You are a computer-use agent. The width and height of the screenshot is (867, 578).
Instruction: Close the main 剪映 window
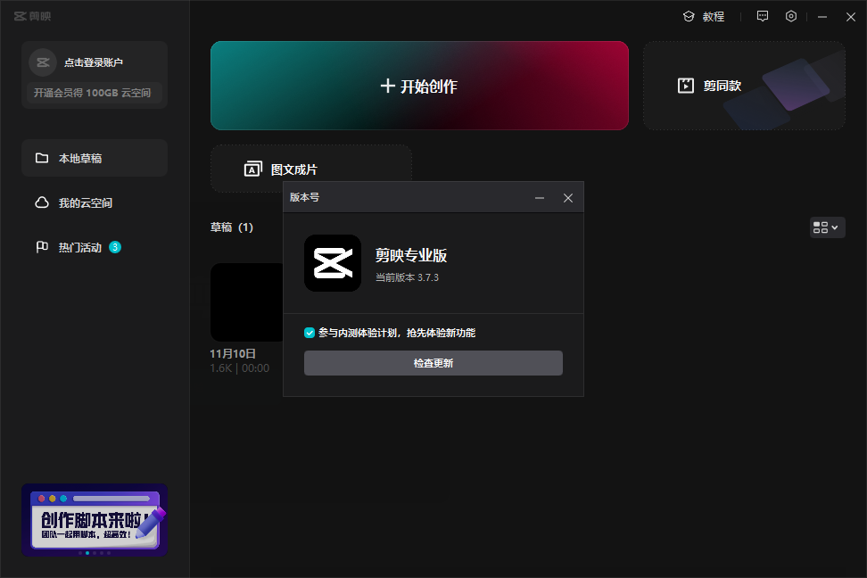[x=850, y=17]
